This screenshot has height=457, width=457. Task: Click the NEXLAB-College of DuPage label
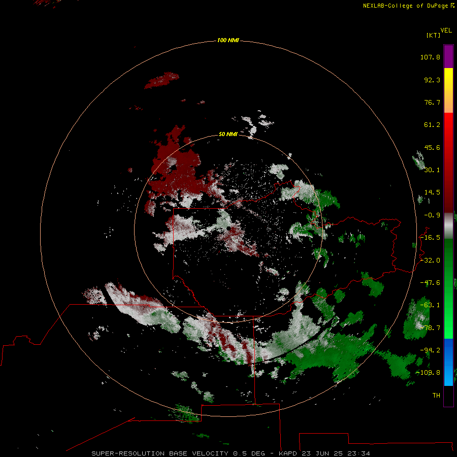click(408, 6)
